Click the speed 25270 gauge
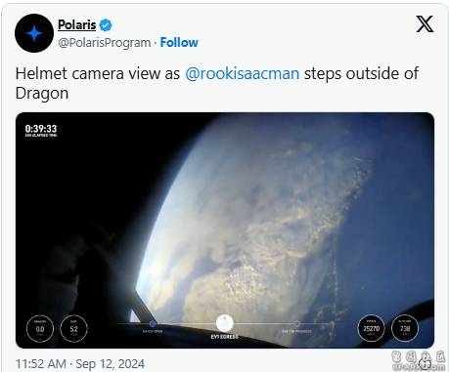The width and height of the screenshot is (449, 372). point(371,328)
